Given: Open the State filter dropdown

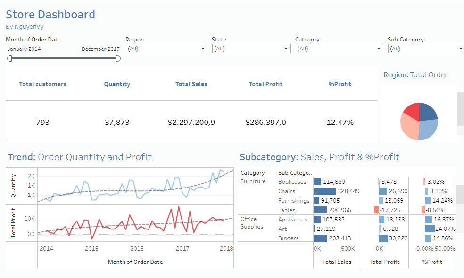Looking at the screenshot, I should (287, 48).
